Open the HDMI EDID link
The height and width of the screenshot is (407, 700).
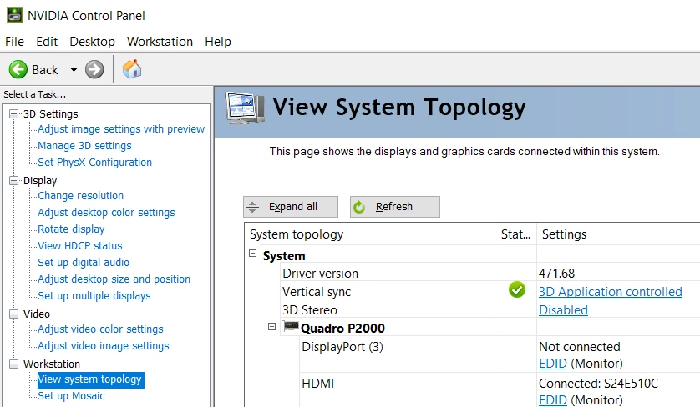coord(553,399)
